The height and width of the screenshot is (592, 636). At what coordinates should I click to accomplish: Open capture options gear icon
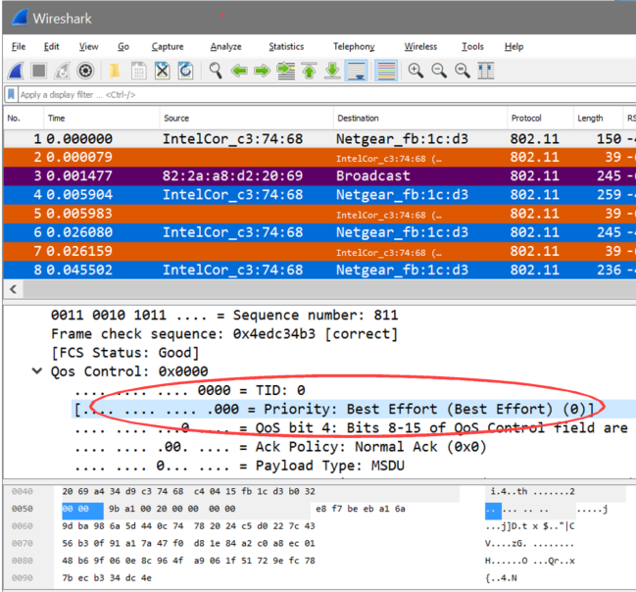coord(85,71)
